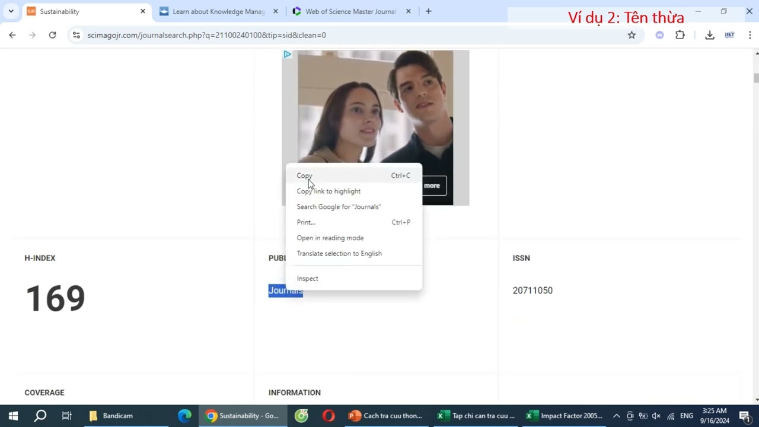The width and height of the screenshot is (759, 427).
Task: Switch to the Learn about Knowledge Management tab
Action: point(219,11)
